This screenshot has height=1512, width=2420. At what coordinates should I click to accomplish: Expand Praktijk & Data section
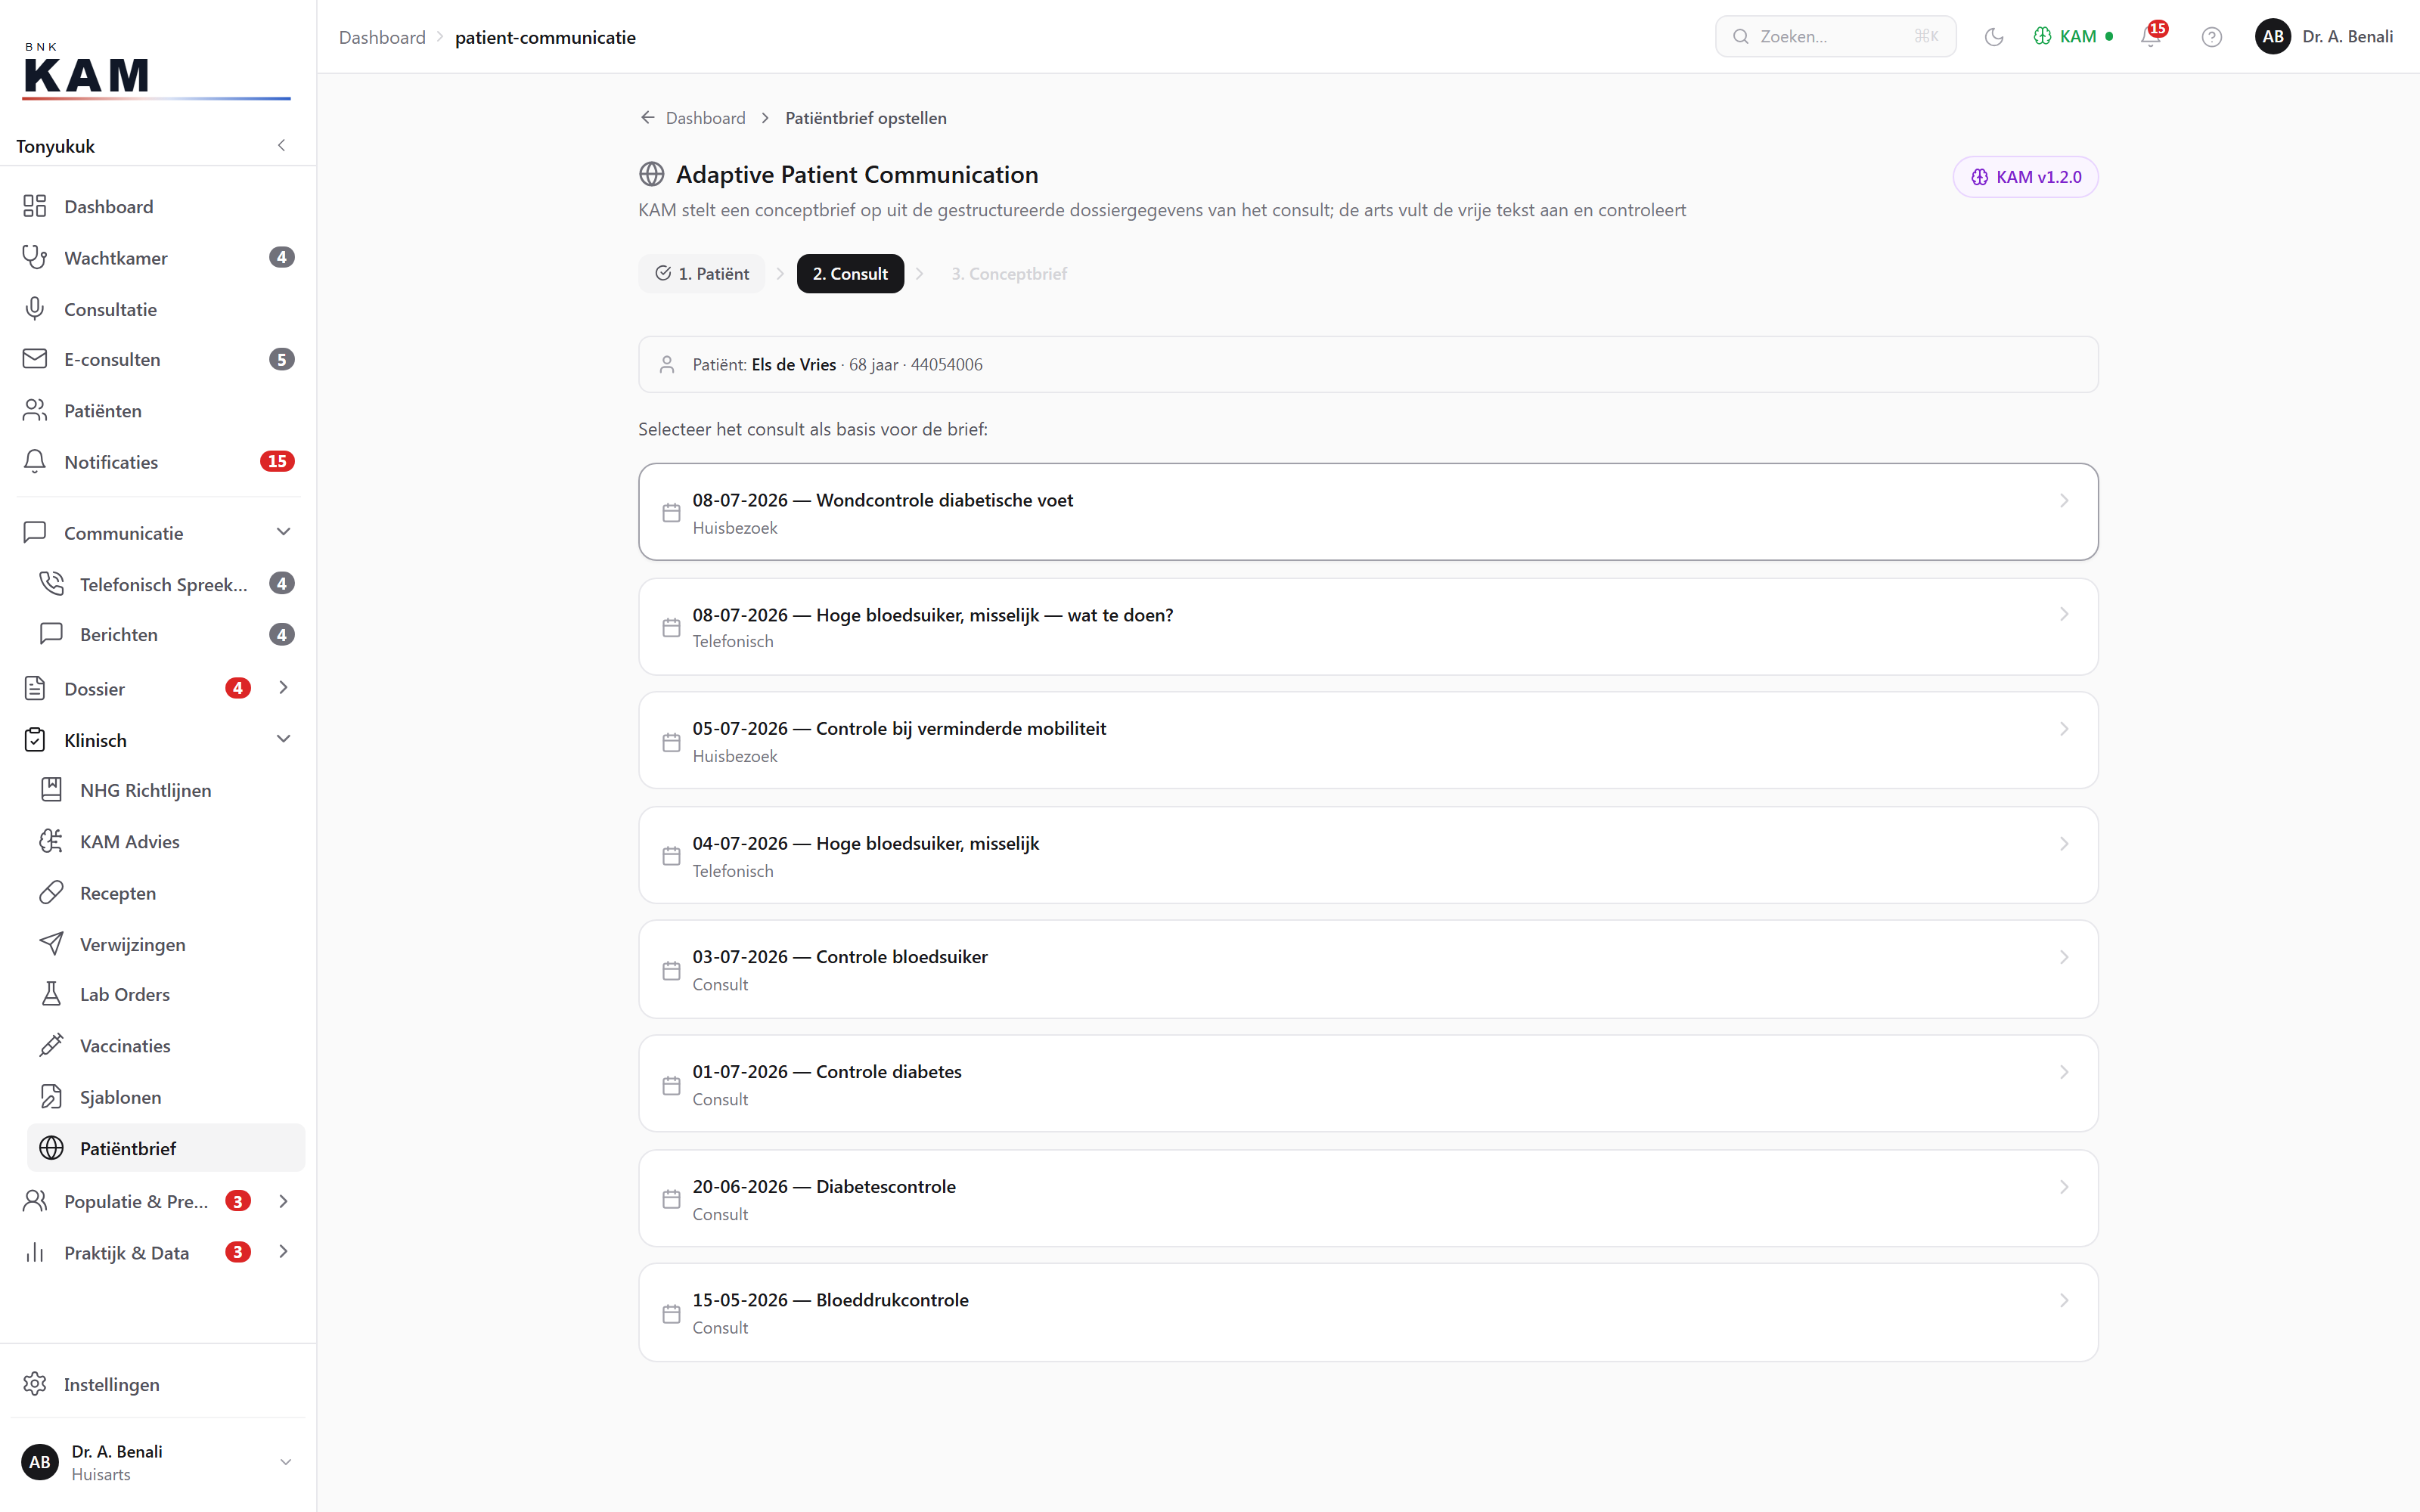pos(158,1252)
